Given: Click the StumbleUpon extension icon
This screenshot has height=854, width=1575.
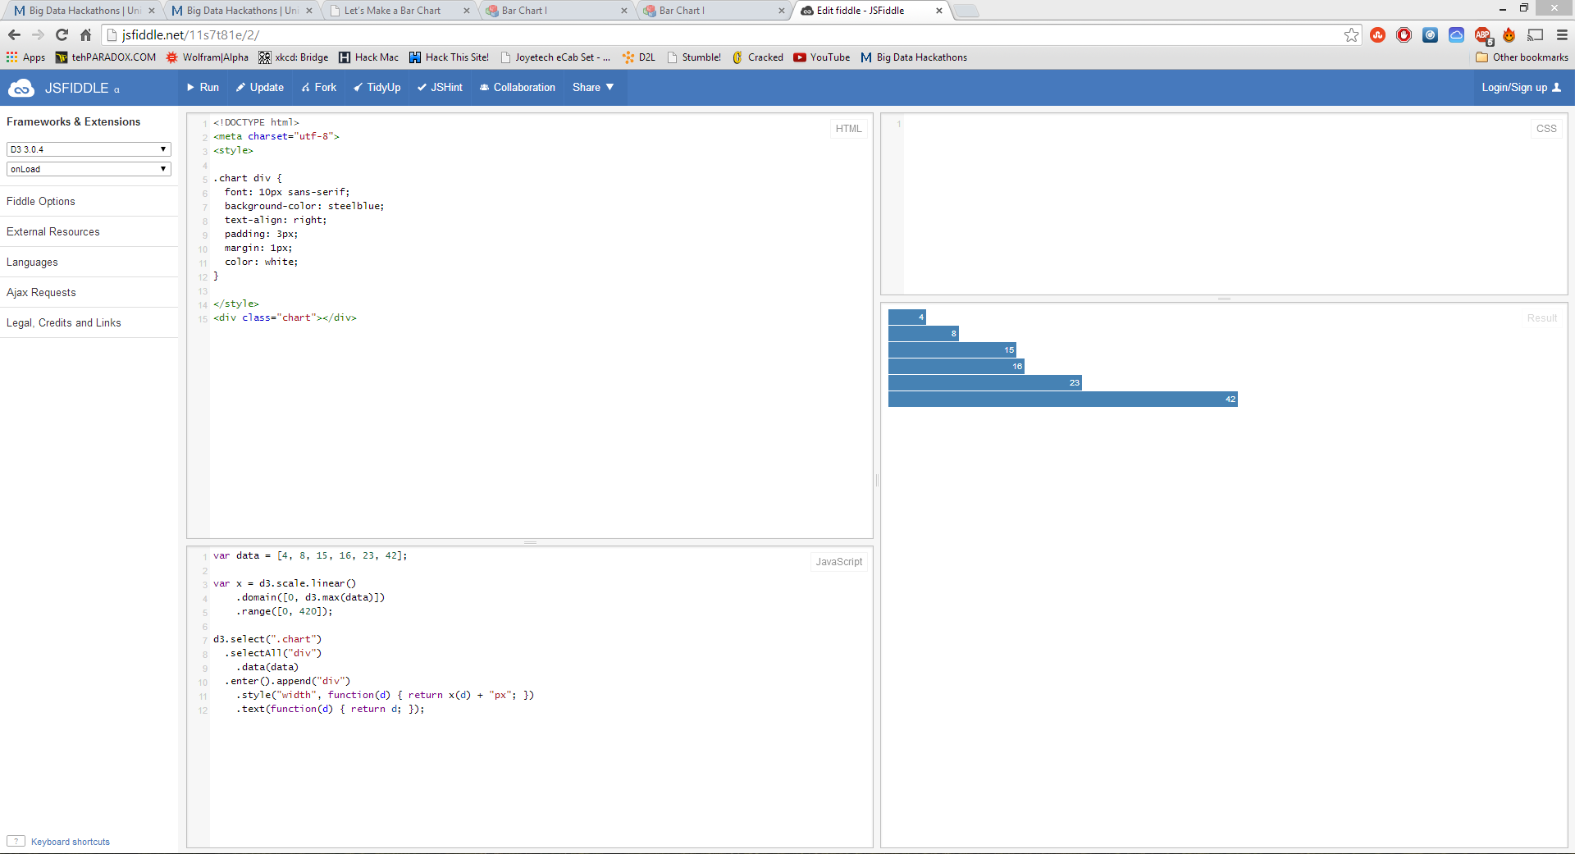Looking at the screenshot, I should pyautogui.click(x=1378, y=34).
